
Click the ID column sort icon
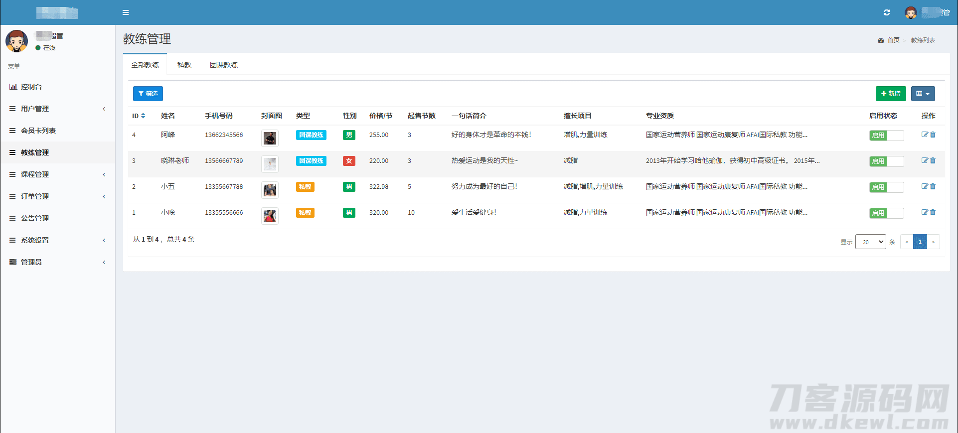tap(143, 116)
